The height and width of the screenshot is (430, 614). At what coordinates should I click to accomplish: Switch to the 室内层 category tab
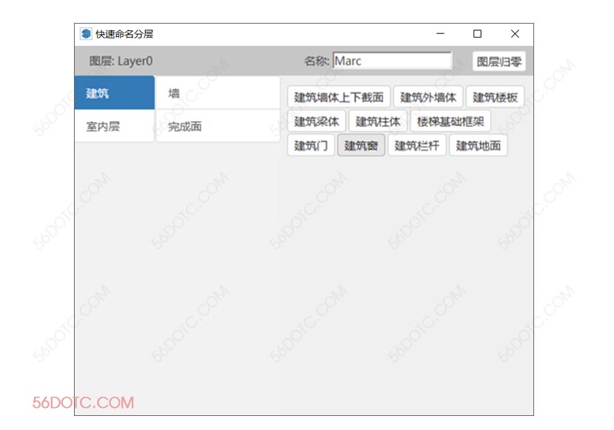tap(114, 126)
